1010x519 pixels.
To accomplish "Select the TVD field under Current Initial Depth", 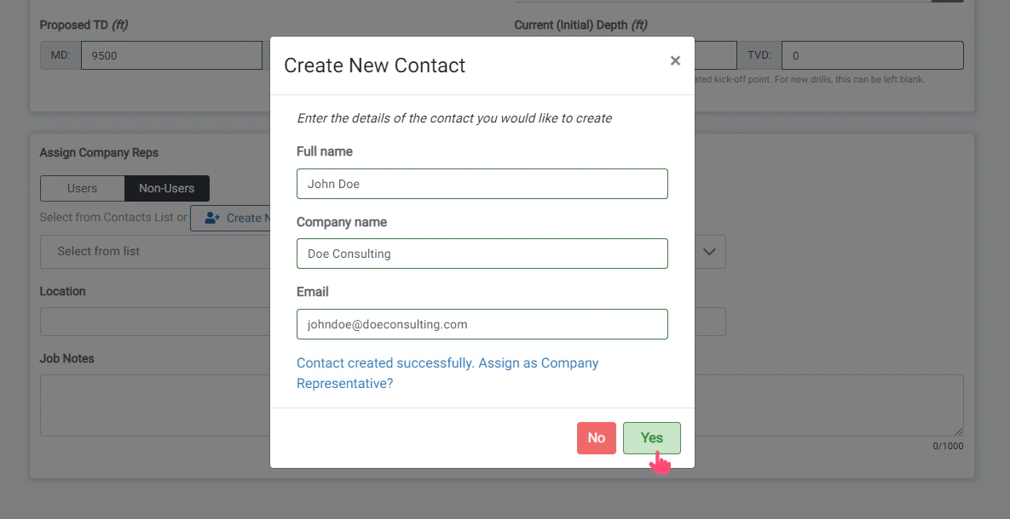I will click(x=871, y=54).
